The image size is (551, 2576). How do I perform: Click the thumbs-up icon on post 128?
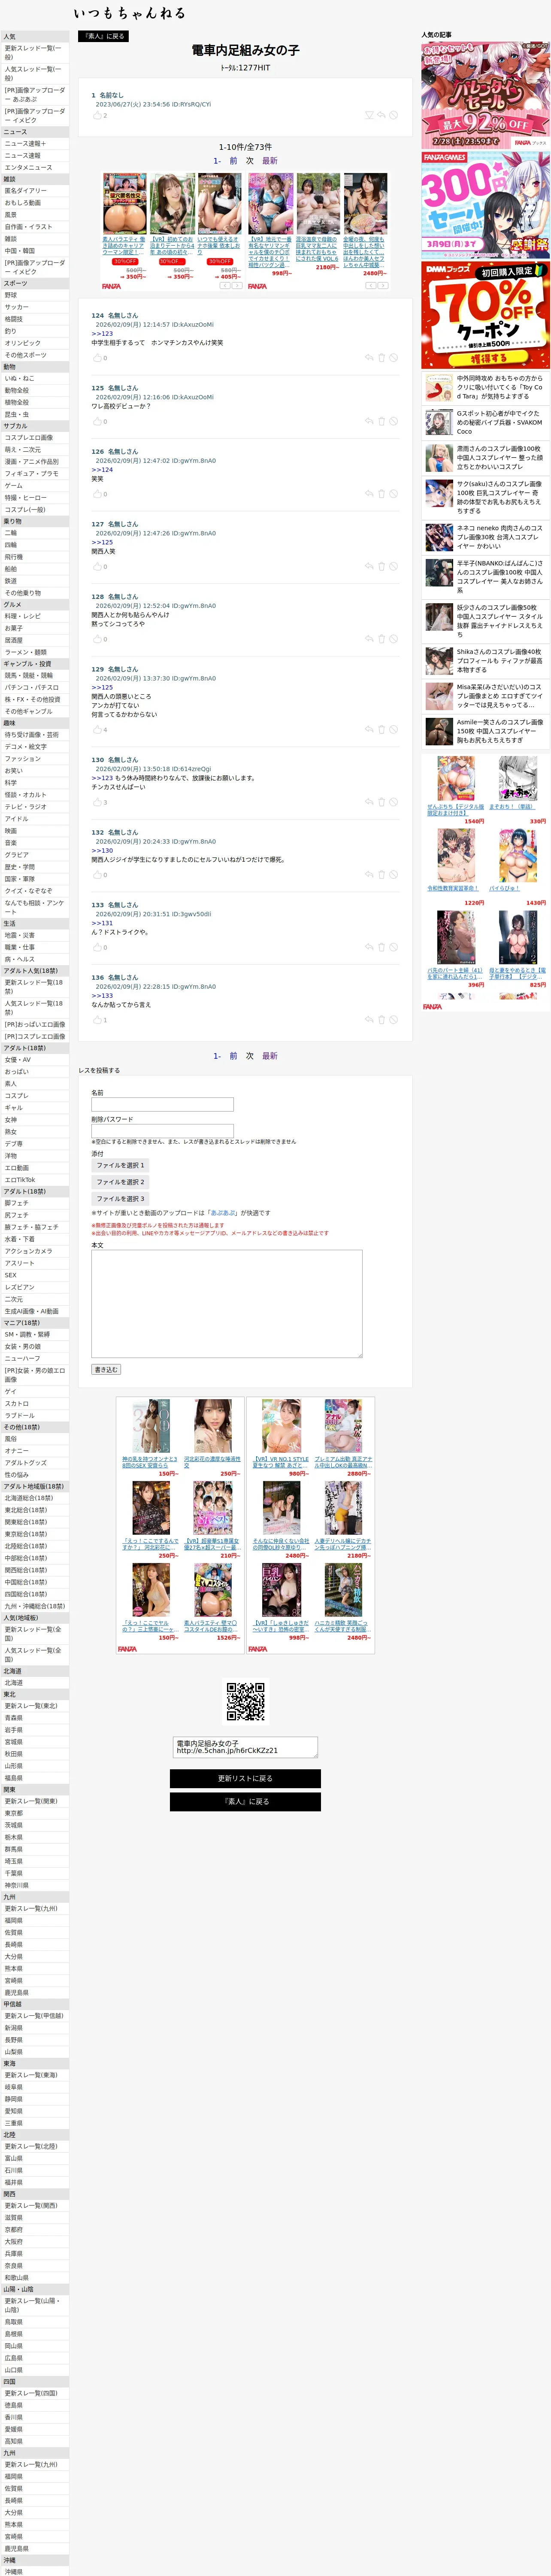tap(97, 639)
